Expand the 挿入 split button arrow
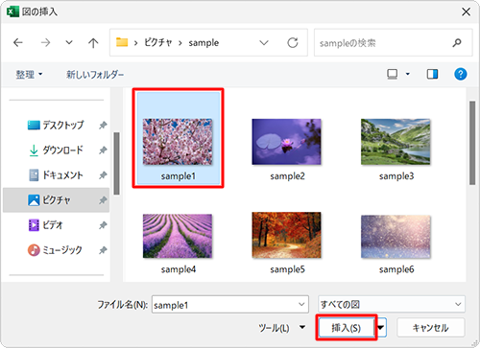The width and height of the screenshot is (480, 348). [x=381, y=328]
